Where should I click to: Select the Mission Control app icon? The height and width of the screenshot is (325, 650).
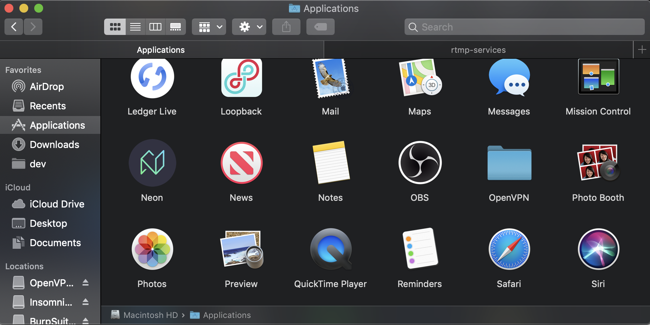[x=598, y=77]
